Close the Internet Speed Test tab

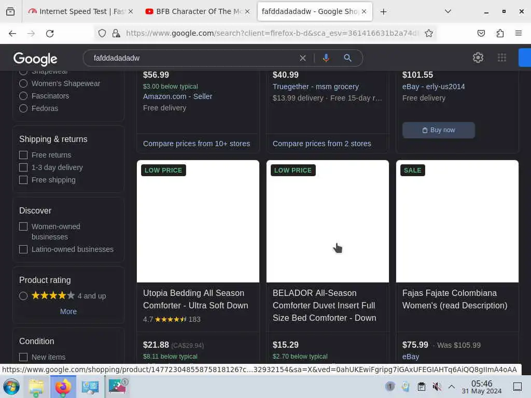click(x=131, y=11)
